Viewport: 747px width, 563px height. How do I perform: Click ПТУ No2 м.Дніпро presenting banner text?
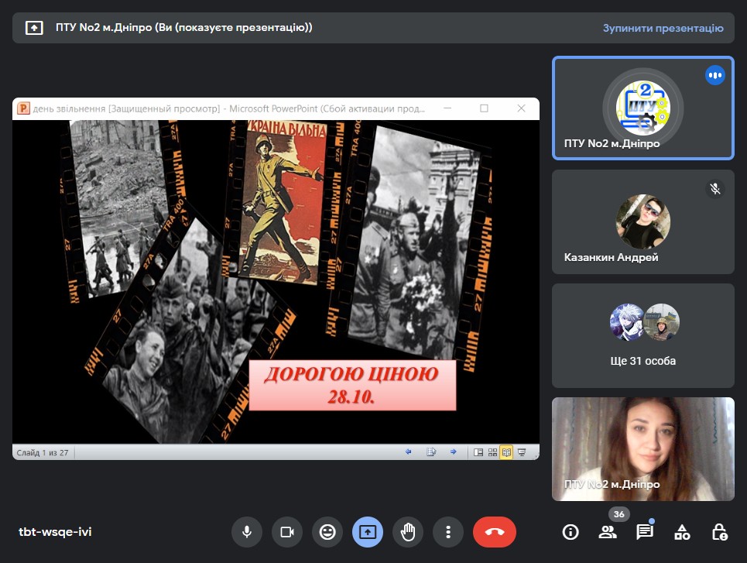pos(184,28)
